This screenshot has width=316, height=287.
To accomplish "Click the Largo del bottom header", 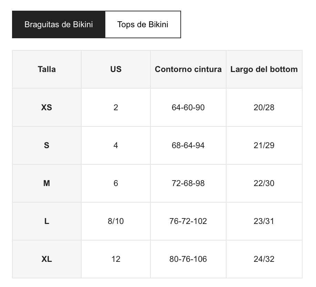I will tap(264, 69).
